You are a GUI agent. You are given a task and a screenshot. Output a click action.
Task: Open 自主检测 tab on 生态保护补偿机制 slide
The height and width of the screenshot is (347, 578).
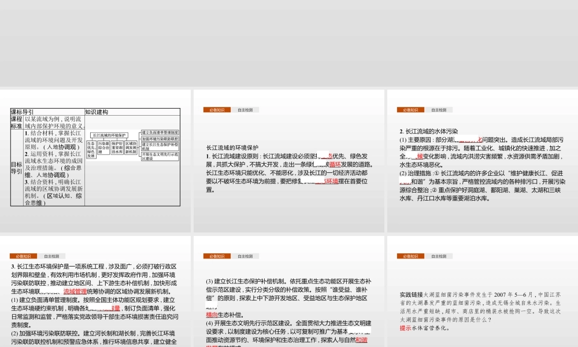point(244,256)
